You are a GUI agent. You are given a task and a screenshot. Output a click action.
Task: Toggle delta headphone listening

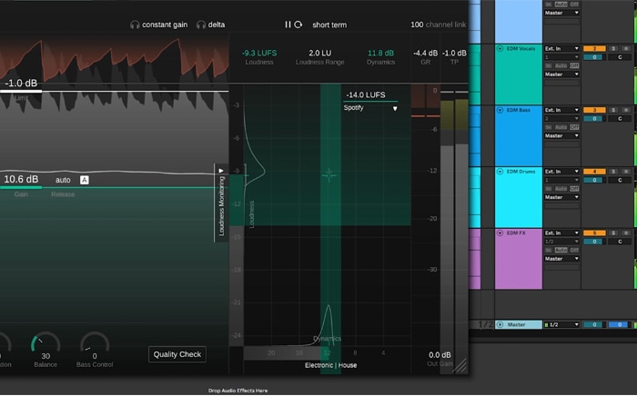point(210,25)
